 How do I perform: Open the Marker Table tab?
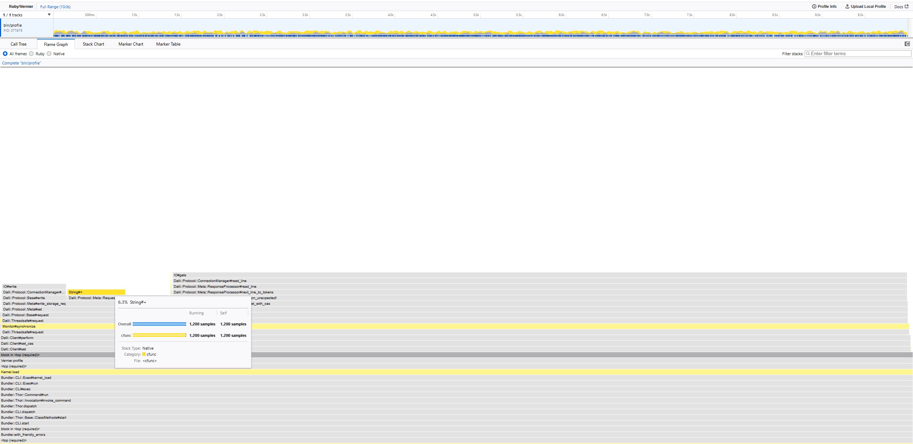coord(168,44)
